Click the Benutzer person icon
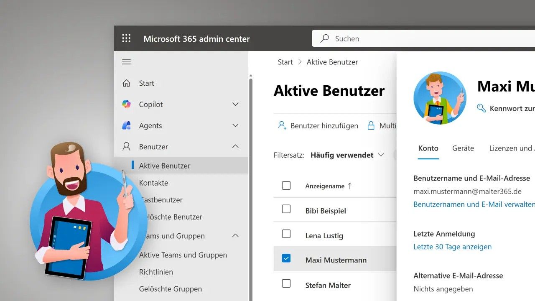535x301 pixels. tap(126, 147)
